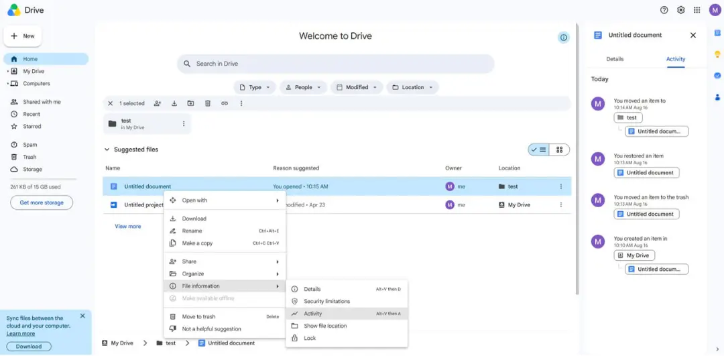Click the Share icon in selection toolbar

(158, 103)
